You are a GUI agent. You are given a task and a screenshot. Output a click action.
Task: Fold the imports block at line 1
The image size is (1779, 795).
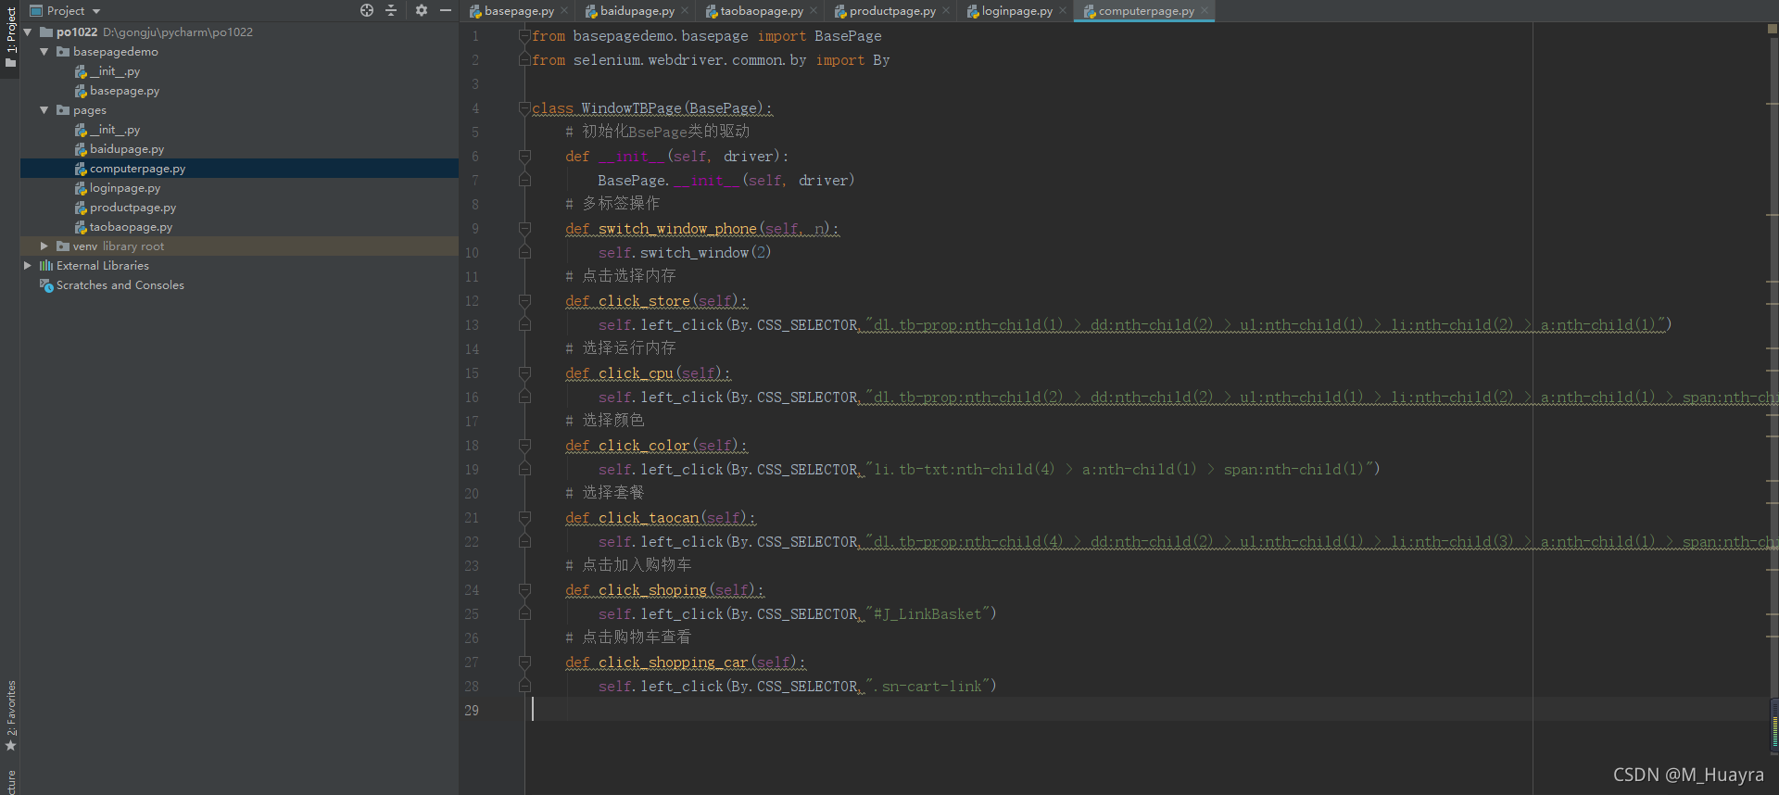click(x=524, y=35)
